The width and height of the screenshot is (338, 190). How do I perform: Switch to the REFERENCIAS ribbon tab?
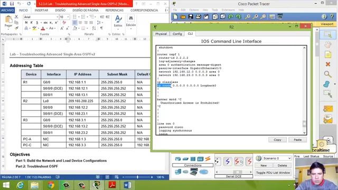115,10
